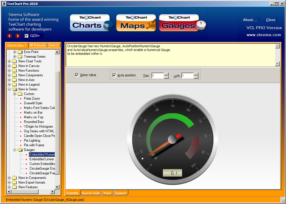Decrease the Left value with down spinner

(x=196, y=77)
